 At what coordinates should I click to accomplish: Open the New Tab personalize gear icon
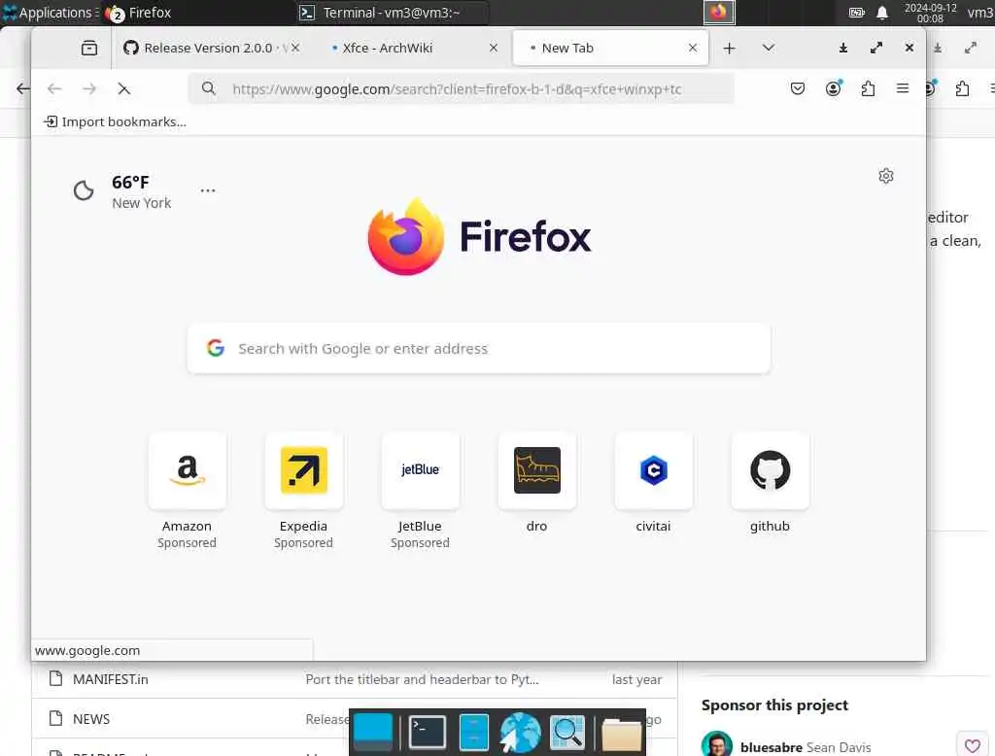pos(886,176)
